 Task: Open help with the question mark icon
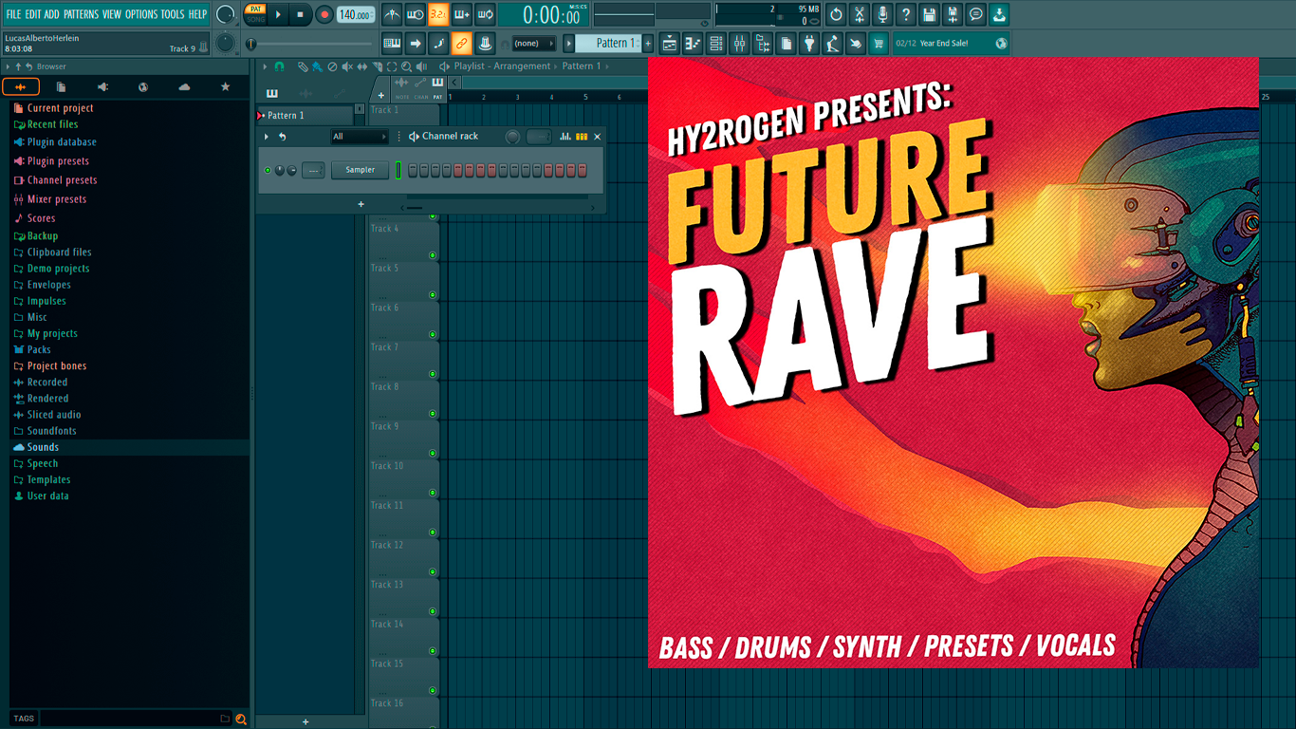(906, 15)
